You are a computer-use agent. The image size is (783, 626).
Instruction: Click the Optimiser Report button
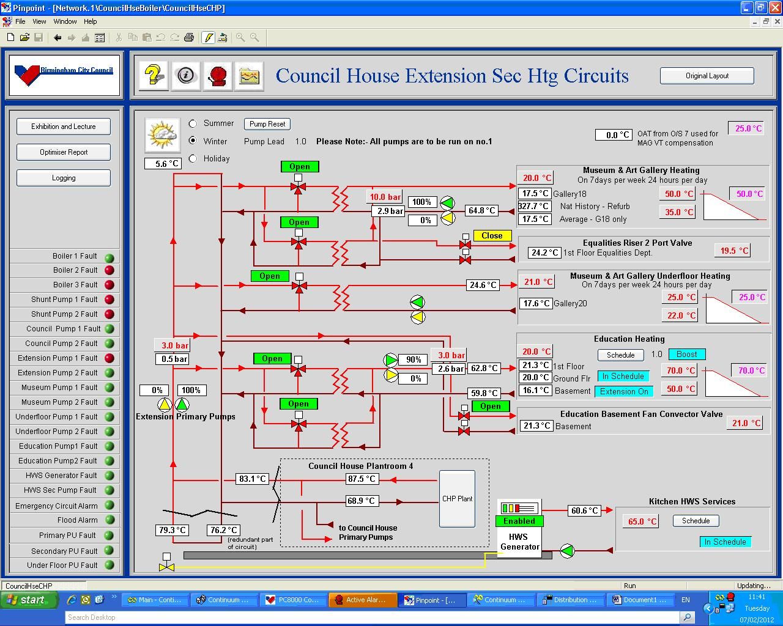(64, 152)
